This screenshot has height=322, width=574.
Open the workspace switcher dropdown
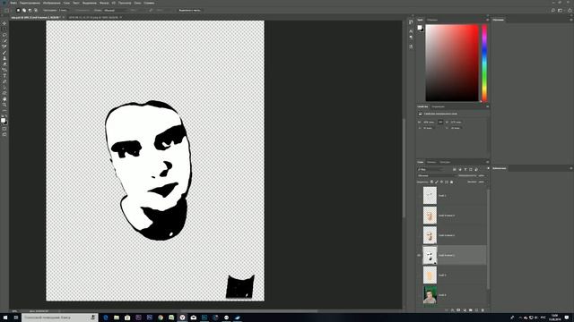point(560,10)
